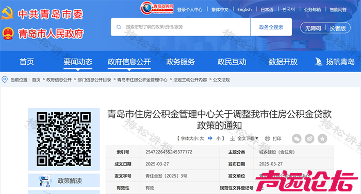361x194 pixels.
Task: Expand the 全文下载 dropdown
Action: tap(248, 138)
